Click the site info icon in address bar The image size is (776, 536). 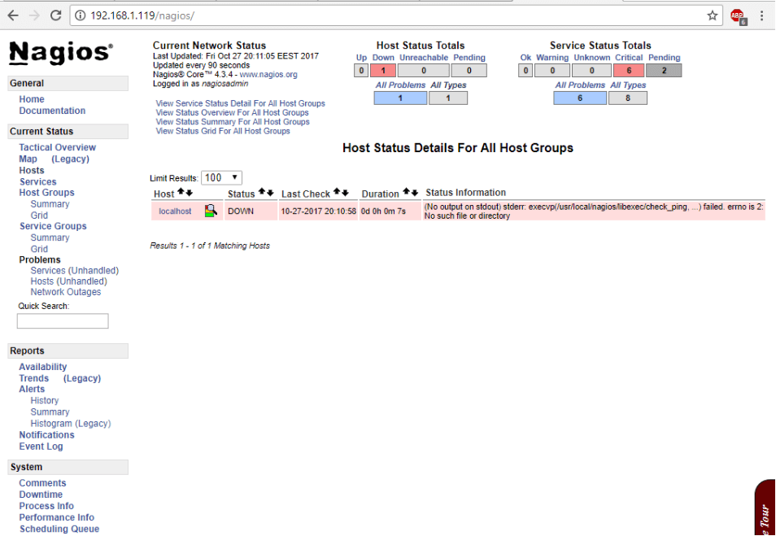[x=80, y=15]
